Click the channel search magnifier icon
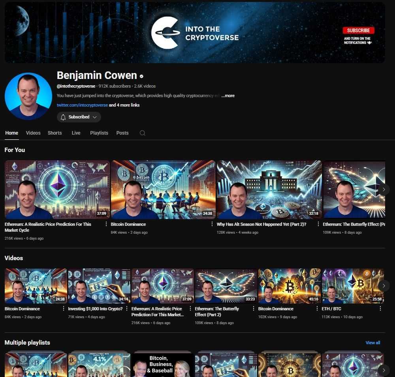Screen dimensions: 395x377 click(x=143, y=133)
